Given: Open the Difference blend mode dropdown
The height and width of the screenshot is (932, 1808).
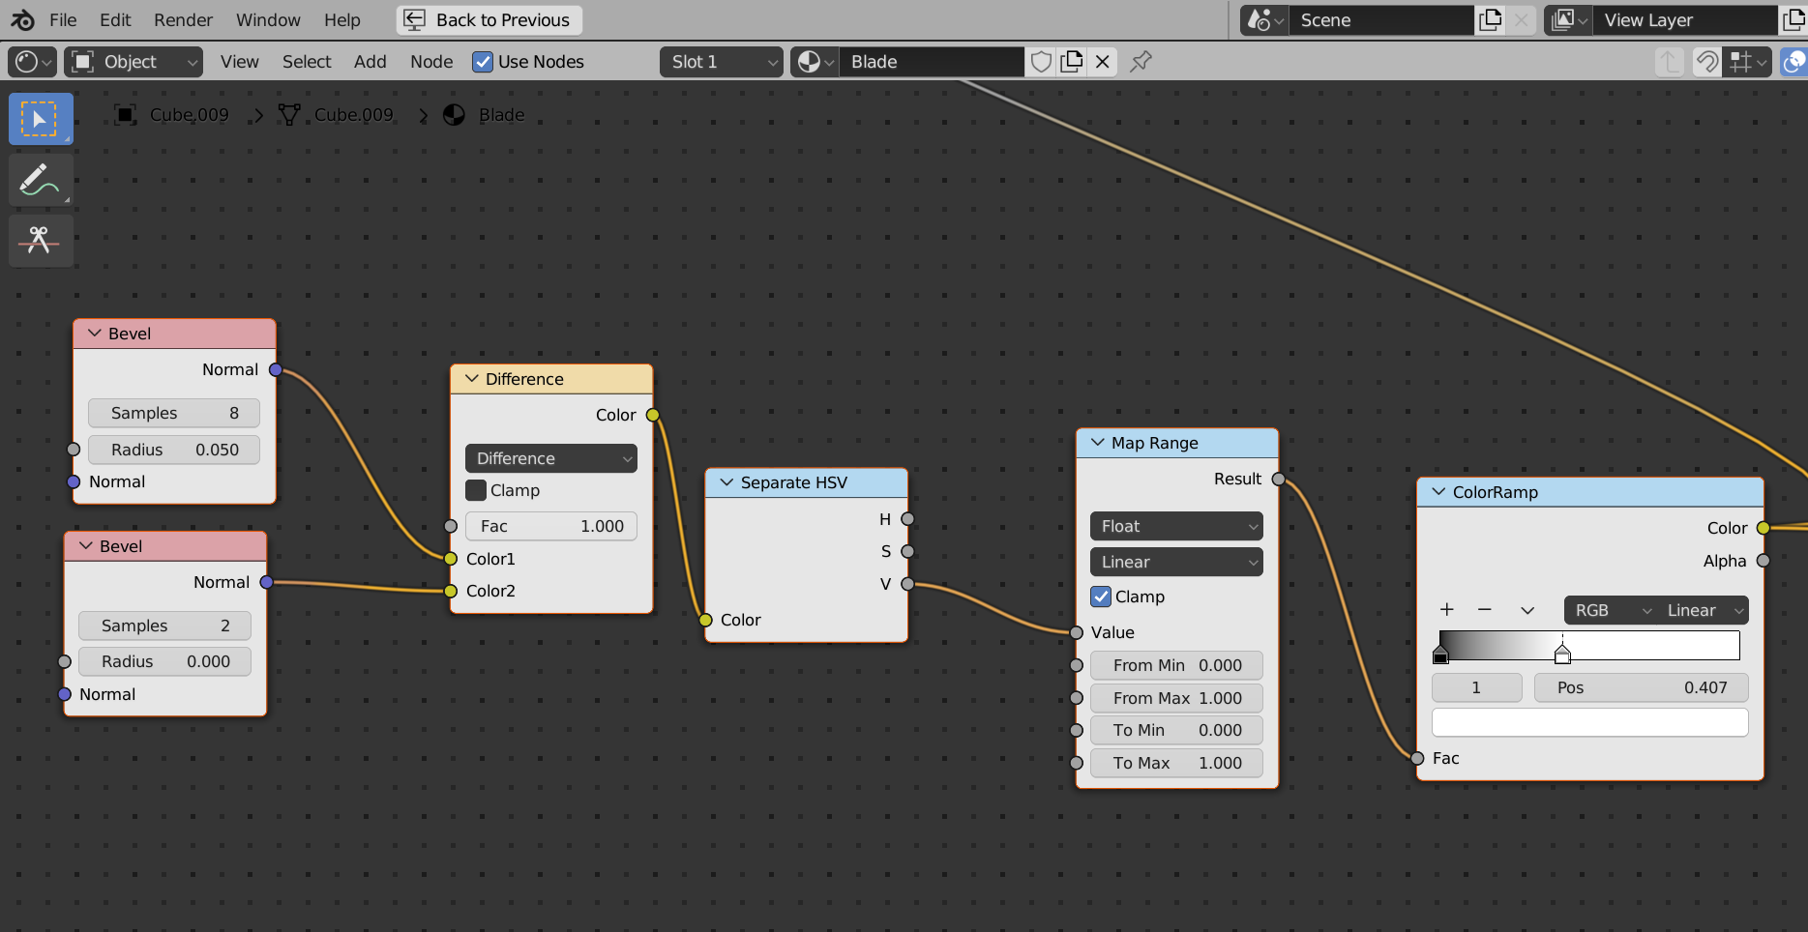Looking at the screenshot, I should point(551,458).
